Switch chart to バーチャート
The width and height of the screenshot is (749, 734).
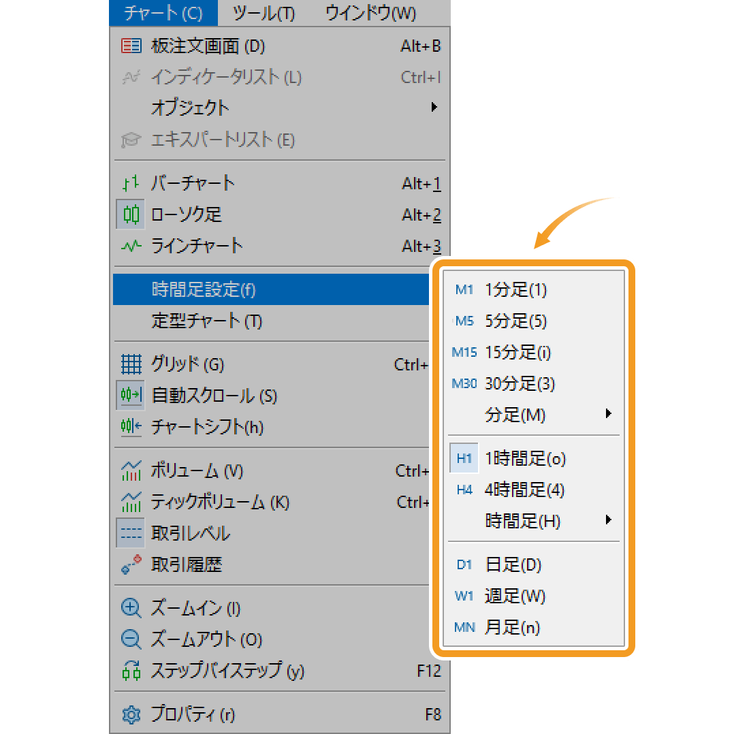(x=280, y=183)
